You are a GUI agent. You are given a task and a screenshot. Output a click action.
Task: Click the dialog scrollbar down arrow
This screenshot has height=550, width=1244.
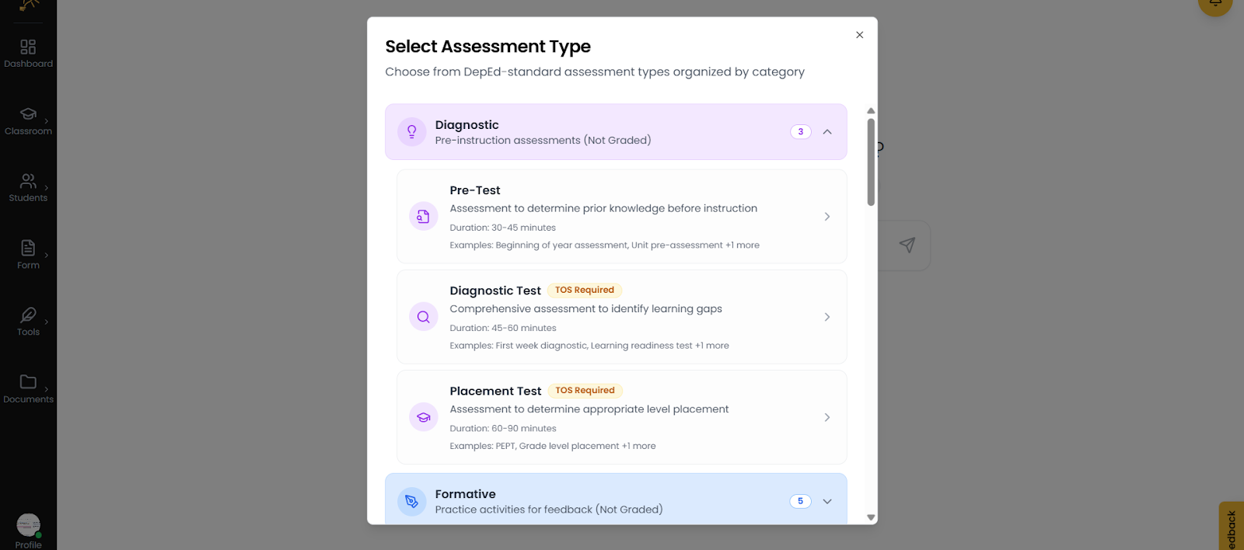871,517
